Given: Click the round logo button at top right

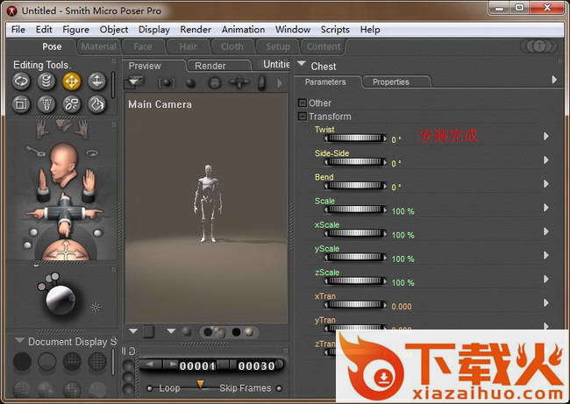Looking at the screenshot, I should 540,46.
